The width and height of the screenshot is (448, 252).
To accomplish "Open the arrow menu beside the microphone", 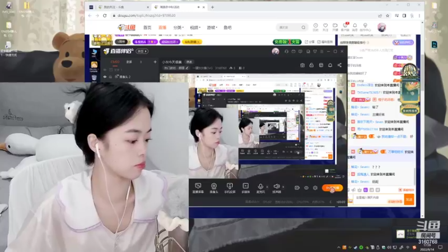I will point(267,187).
